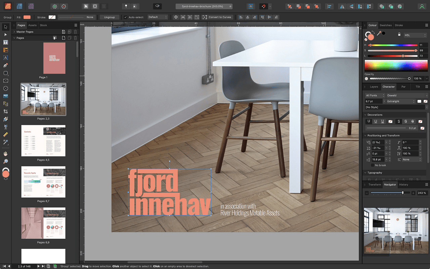Open the Auto-select Default dropdown
The height and width of the screenshot is (269, 430).
[x=158, y=17]
